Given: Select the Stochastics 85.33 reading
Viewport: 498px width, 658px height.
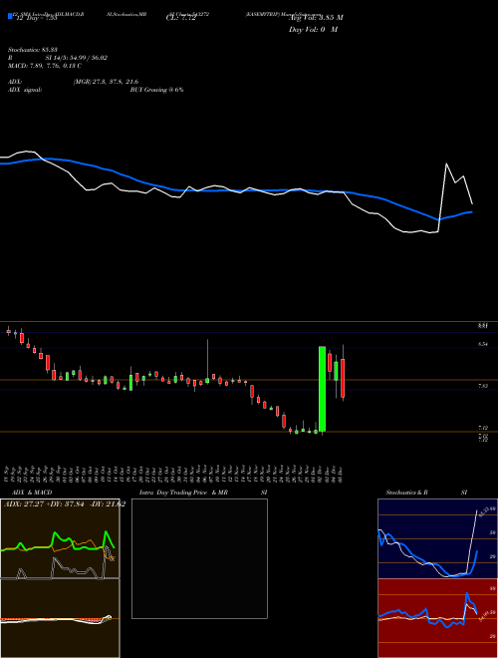Looking at the screenshot, I should click(32, 50).
